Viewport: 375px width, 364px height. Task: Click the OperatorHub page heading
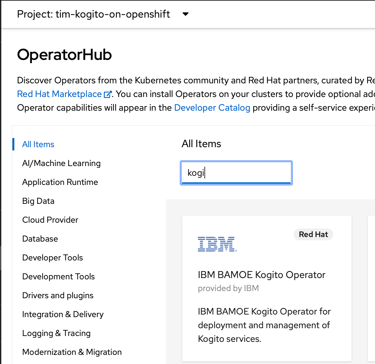pos(64,54)
